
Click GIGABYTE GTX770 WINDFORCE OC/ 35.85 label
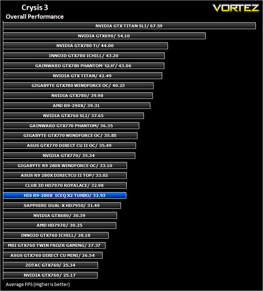click(70, 135)
